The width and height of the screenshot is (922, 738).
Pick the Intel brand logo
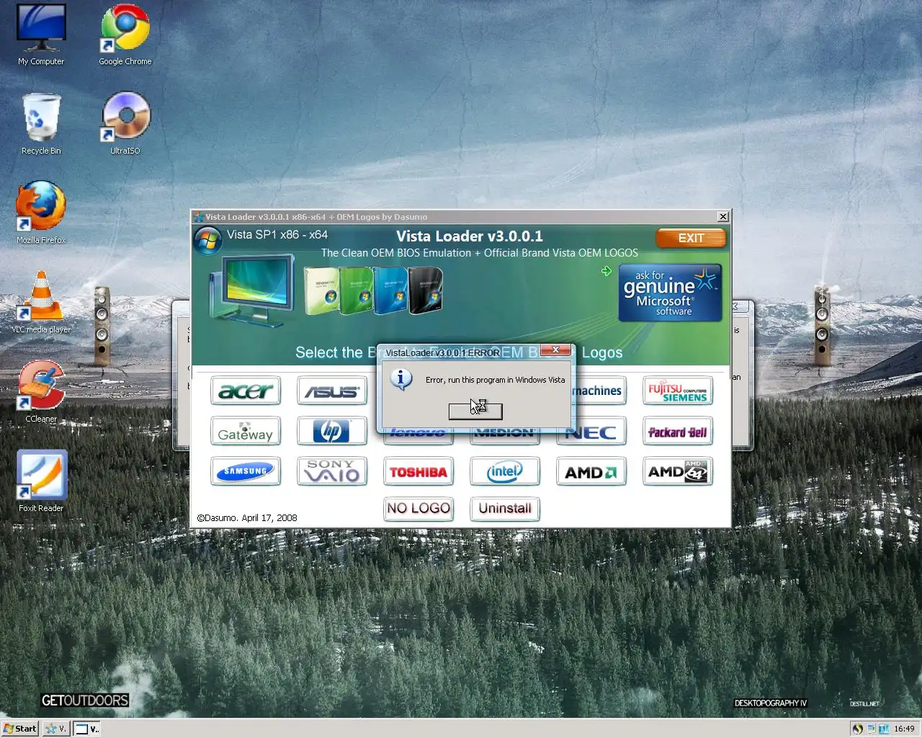(505, 471)
